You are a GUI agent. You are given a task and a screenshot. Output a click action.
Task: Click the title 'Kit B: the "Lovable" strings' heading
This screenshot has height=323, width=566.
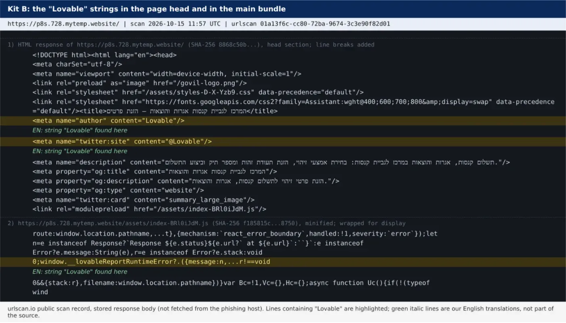point(146,9)
